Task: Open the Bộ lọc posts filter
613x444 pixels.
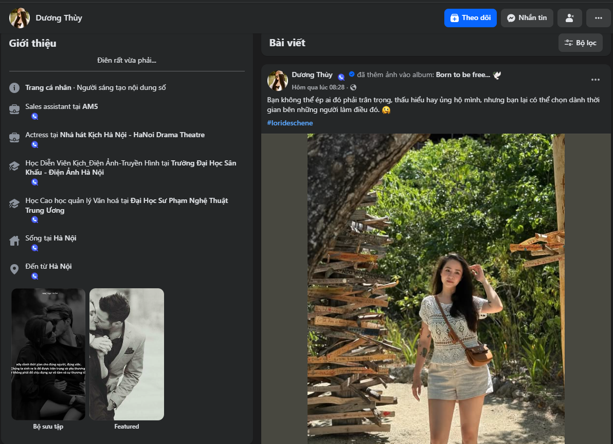Action: [580, 43]
